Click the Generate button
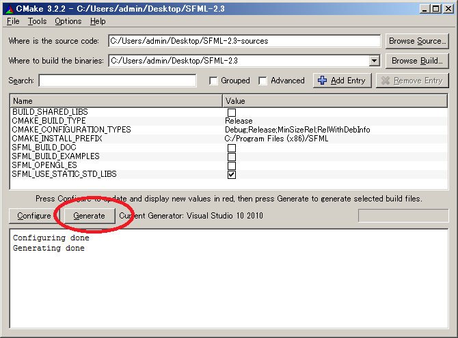458x338 pixels. pyautogui.click(x=90, y=216)
